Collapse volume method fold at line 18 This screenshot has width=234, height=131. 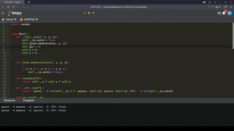pyautogui.click(x=7, y=79)
